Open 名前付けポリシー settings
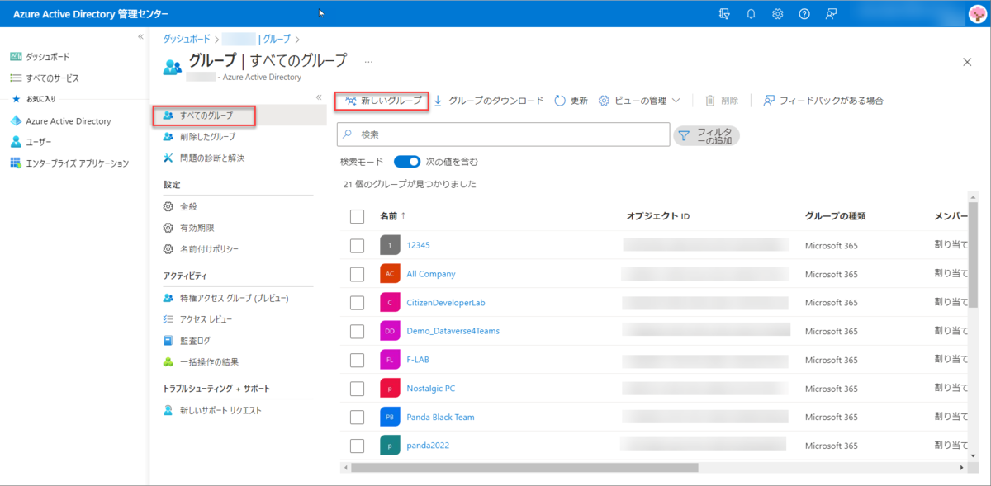The height and width of the screenshot is (486, 991). 210,249
